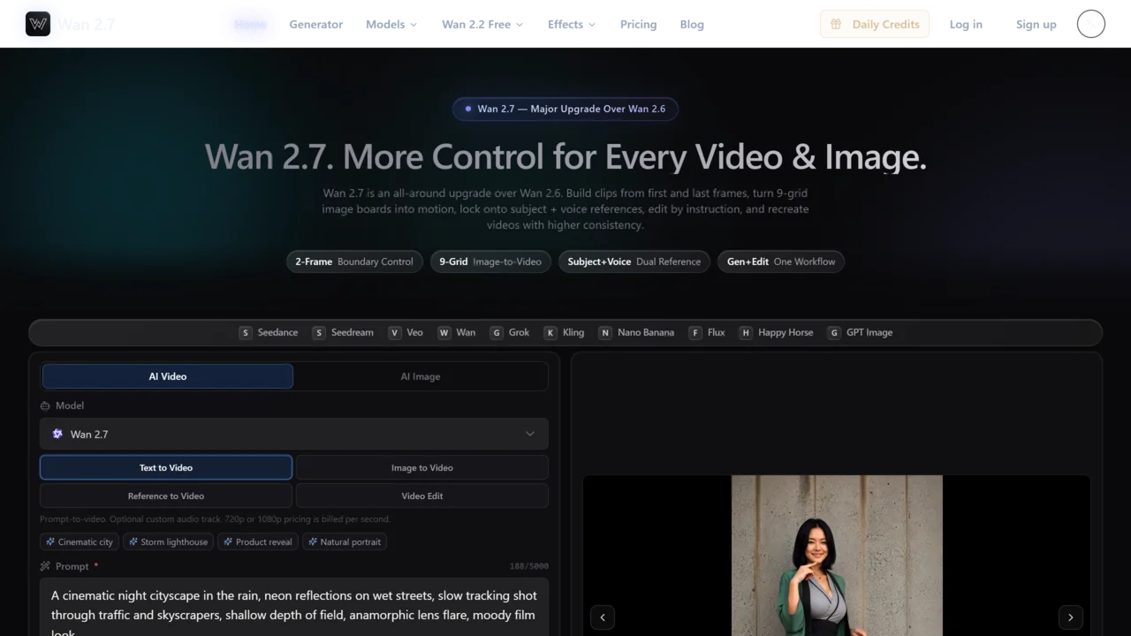
Task: Apply the Cinematic city prompt preset
Action: click(x=80, y=541)
